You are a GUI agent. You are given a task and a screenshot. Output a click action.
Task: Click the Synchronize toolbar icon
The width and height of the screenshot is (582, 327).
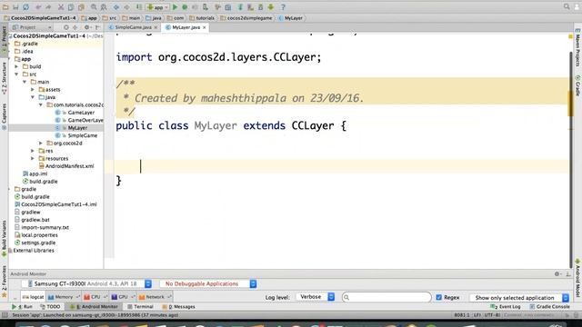coord(25,7)
